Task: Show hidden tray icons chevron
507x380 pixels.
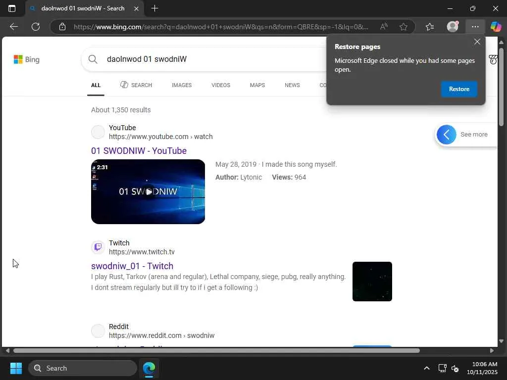Action: 426,368
